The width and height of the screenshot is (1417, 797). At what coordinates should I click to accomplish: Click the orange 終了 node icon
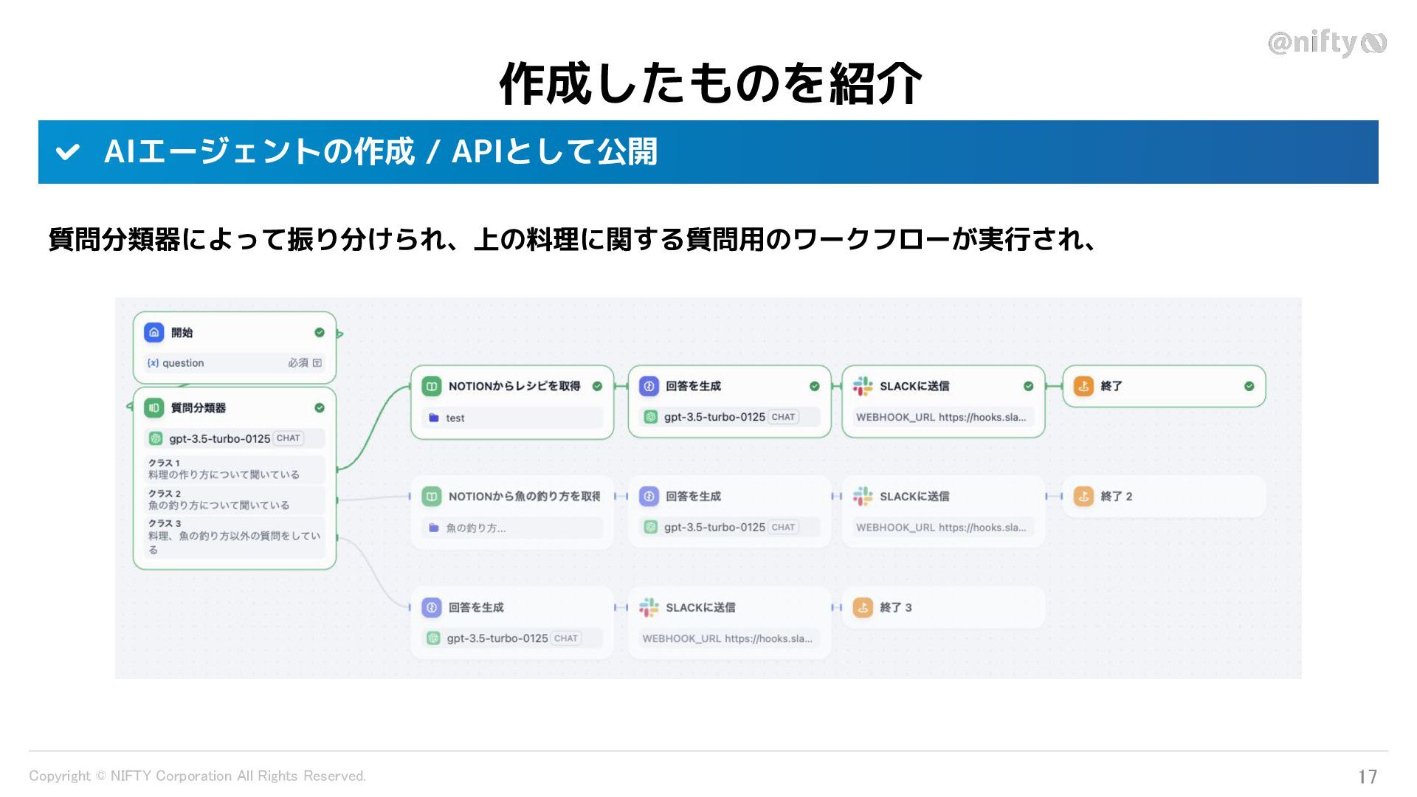pos(1083,386)
